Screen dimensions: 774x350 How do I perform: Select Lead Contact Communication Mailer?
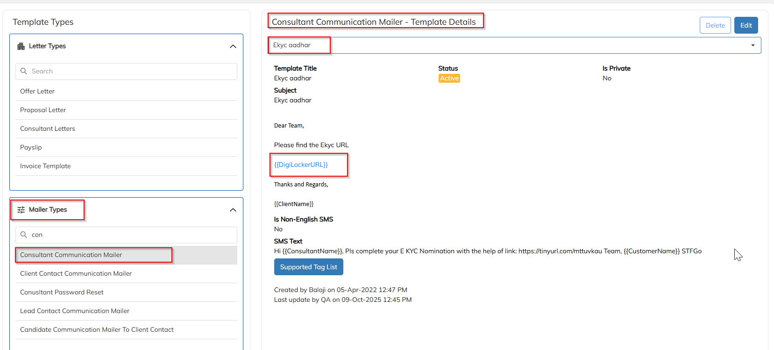click(x=126, y=311)
